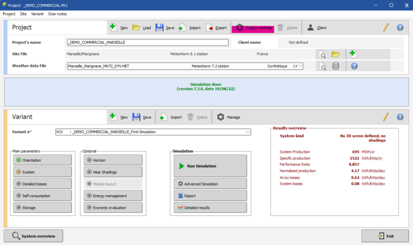Image resolution: width=413 pixels, height=245 pixels.
Task: Click help icon beside Weather data File row
Action: tap(354, 66)
